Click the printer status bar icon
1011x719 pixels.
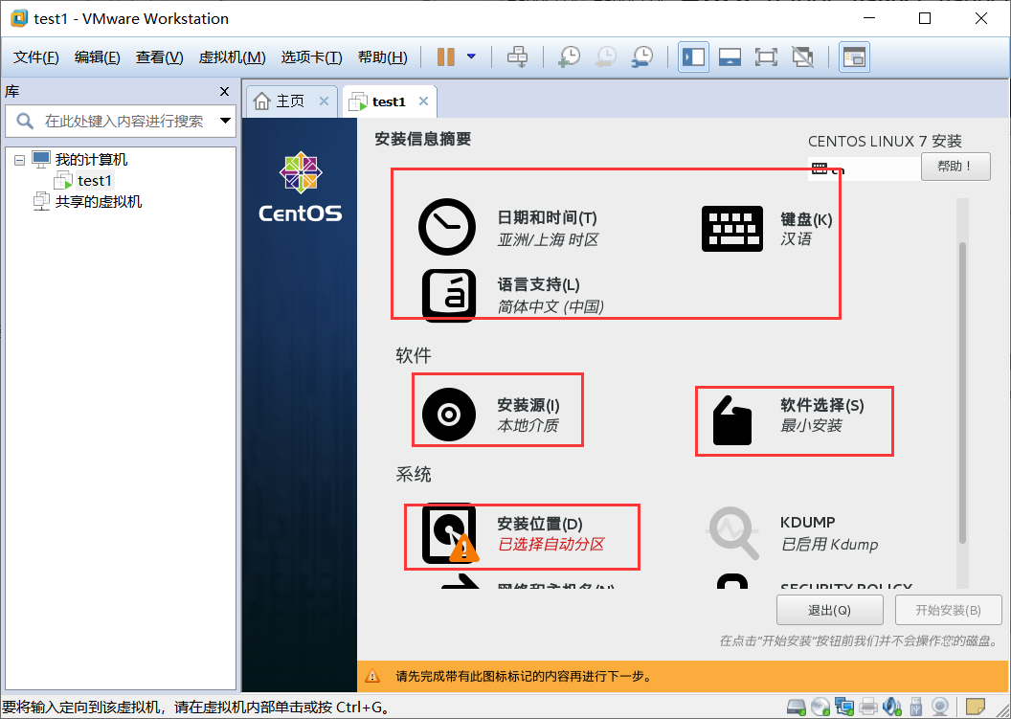[x=868, y=707]
